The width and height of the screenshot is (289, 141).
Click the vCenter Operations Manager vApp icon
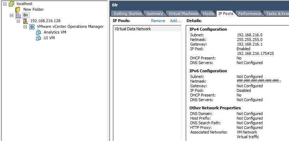pyautogui.click(x=32, y=27)
